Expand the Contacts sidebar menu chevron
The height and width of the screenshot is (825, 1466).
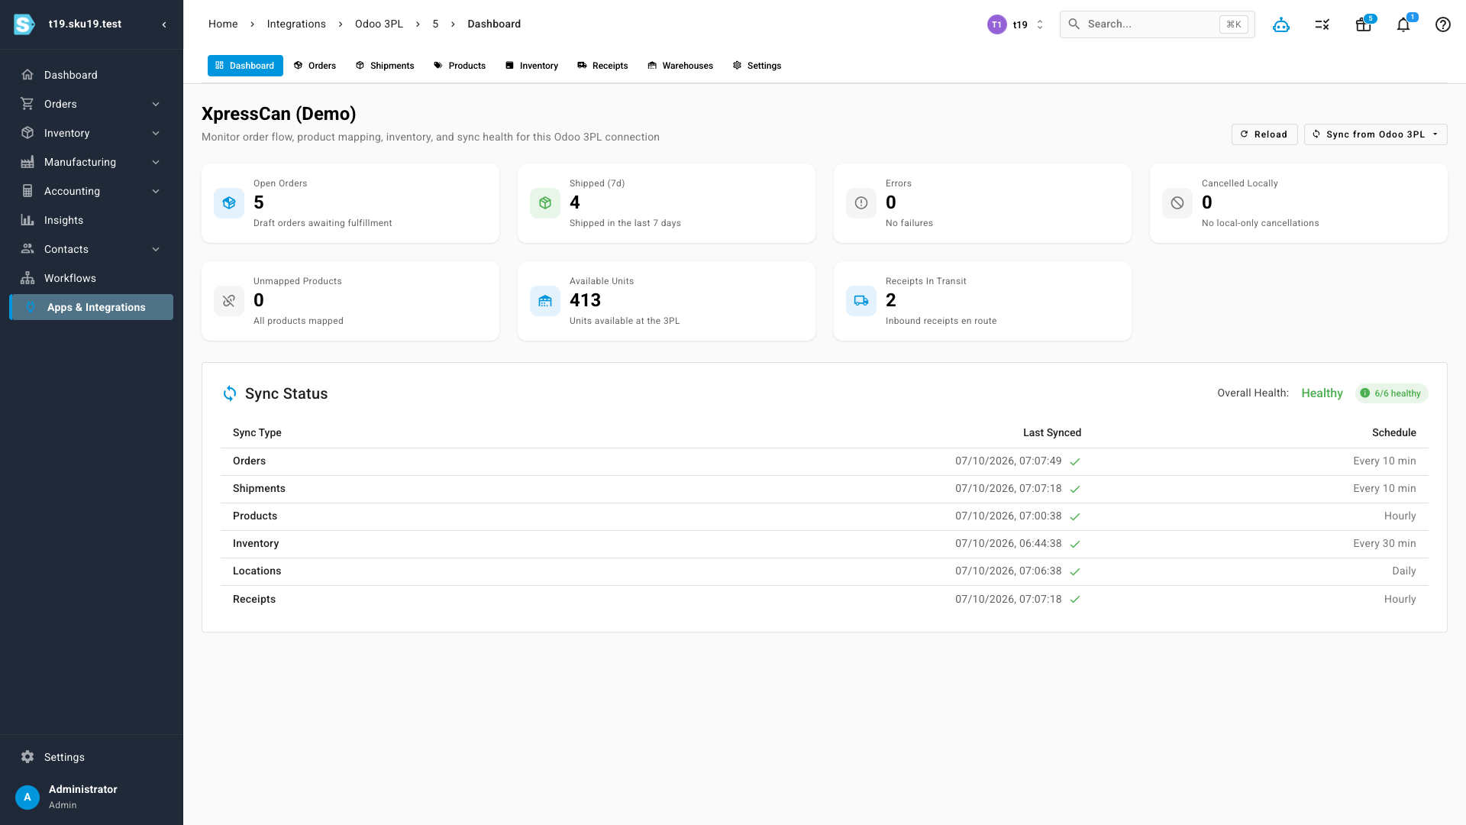coord(156,249)
